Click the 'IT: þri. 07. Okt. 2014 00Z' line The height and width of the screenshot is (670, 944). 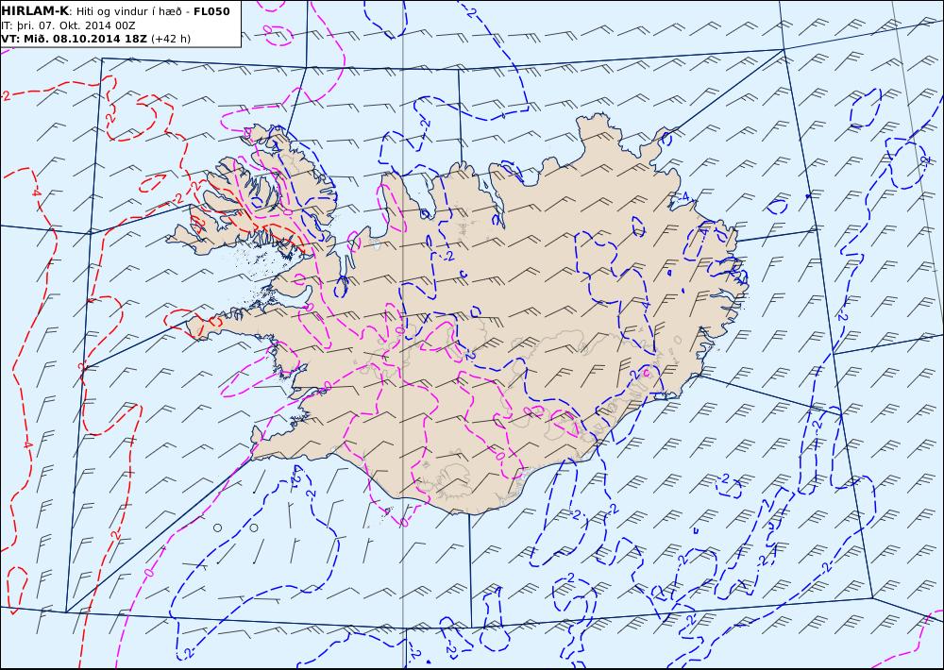click(68, 25)
